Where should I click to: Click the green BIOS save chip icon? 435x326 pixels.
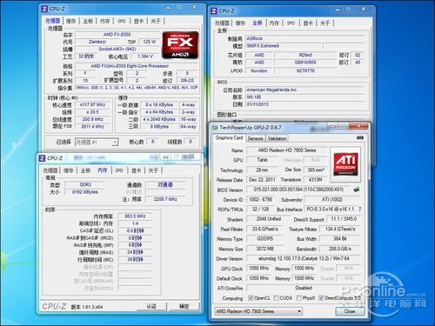[x=357, y=190]
